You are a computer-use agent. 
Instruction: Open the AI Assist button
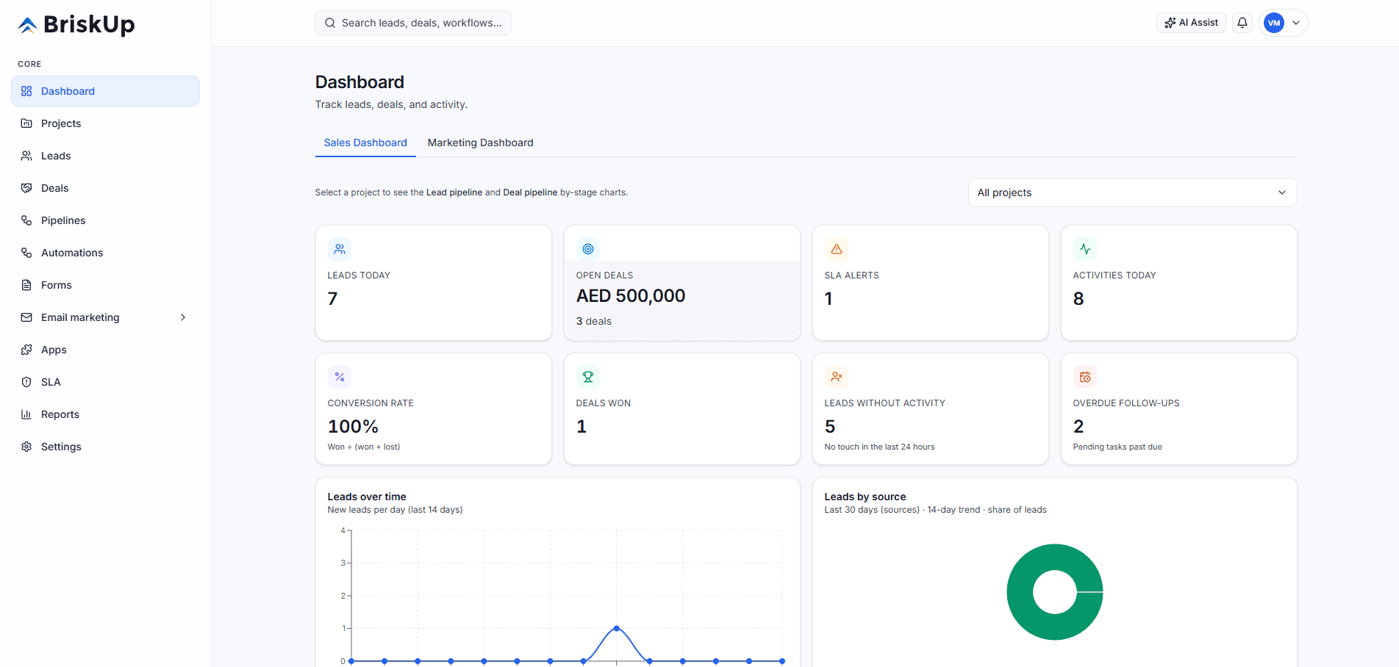[x=1191, y=23]
